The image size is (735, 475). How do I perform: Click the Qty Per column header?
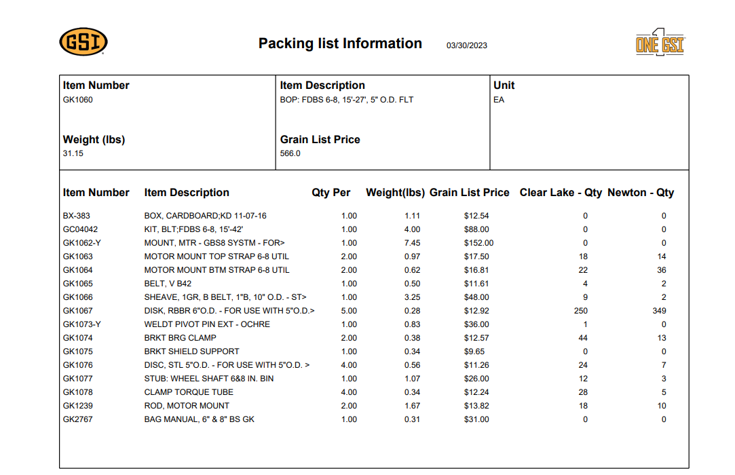click(331, 193)
